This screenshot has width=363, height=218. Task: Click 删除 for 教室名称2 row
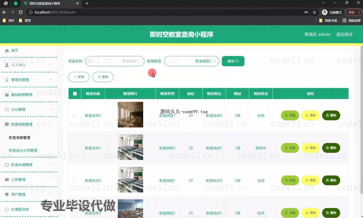click(x=331, y=180)
